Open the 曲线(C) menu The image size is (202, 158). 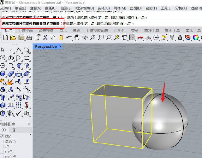[x=51, y=8]
